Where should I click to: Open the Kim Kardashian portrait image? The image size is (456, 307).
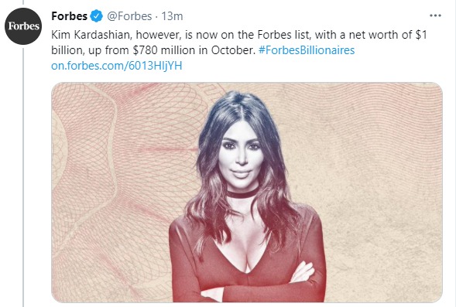[247, 193]
